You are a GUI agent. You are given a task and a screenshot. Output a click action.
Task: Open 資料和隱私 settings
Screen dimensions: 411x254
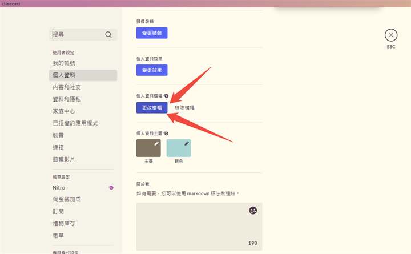67,99
